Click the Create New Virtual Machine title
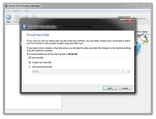The image size is (156, 119). tap(42, 27)
